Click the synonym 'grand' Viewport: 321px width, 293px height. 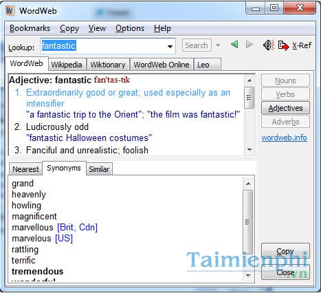point(23,184)
